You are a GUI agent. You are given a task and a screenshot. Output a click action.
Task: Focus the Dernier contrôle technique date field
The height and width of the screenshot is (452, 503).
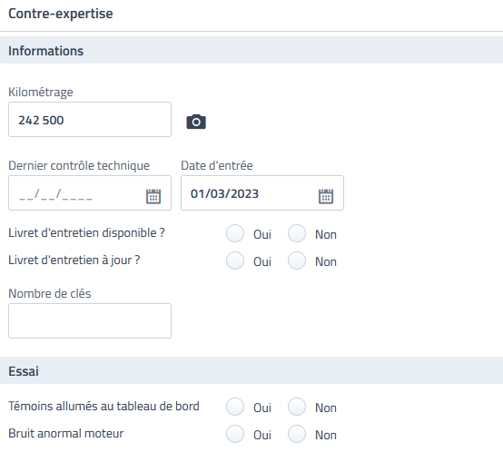[x=90, y=193]
